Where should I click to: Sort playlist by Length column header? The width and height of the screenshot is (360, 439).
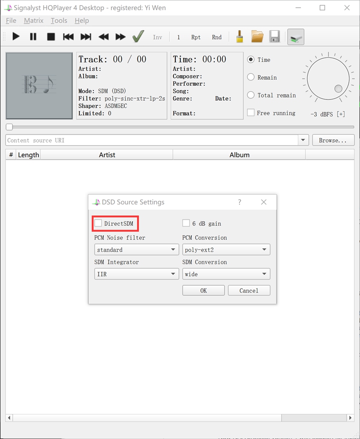pyautogui.click(x=28, y=154)
